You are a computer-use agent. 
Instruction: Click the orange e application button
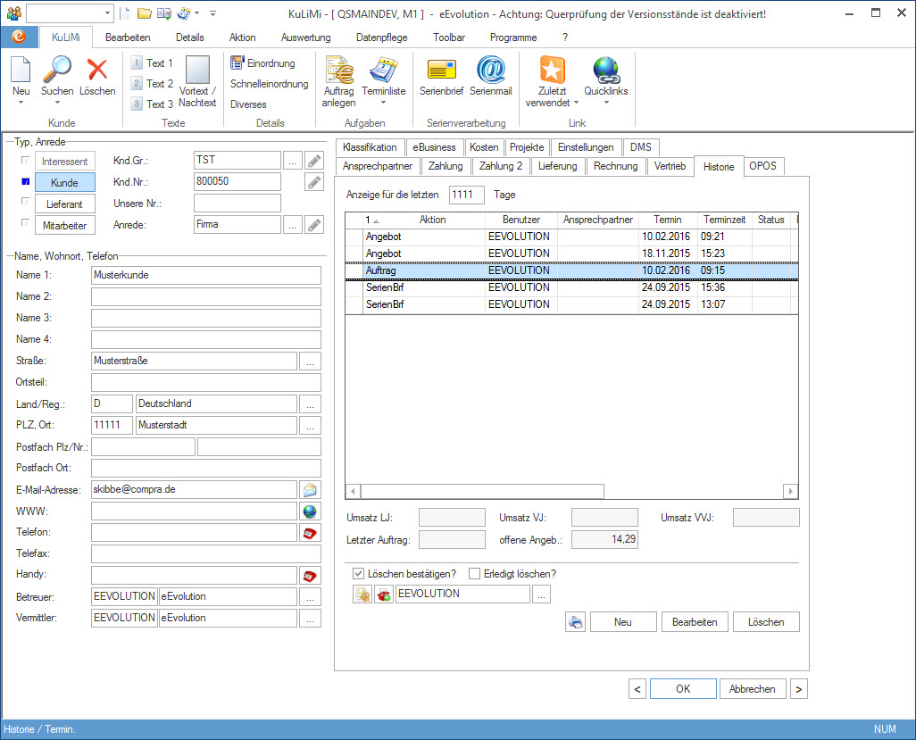coord(20,37)
